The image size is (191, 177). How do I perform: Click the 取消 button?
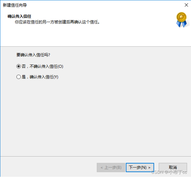click(x=173, y=167)
